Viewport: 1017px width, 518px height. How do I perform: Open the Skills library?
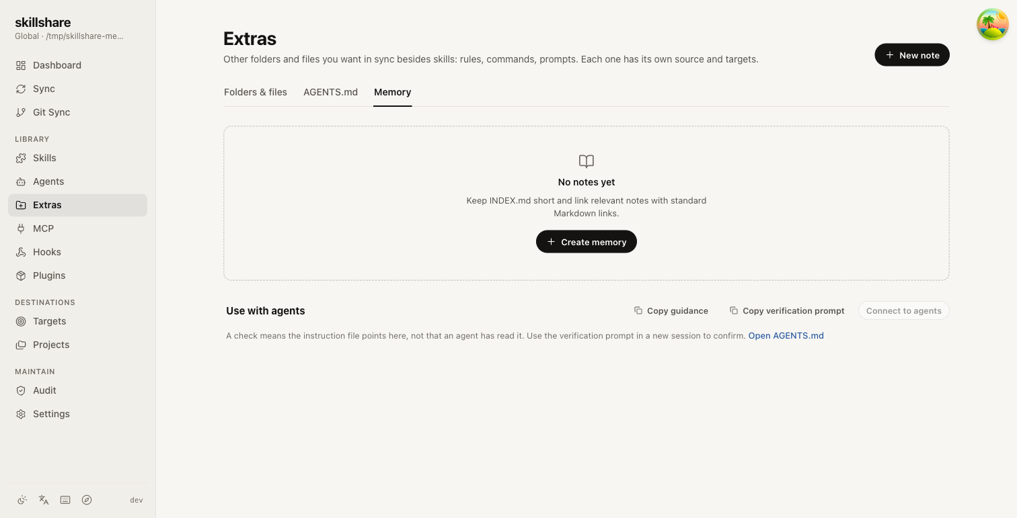click(x=77, y=158)
